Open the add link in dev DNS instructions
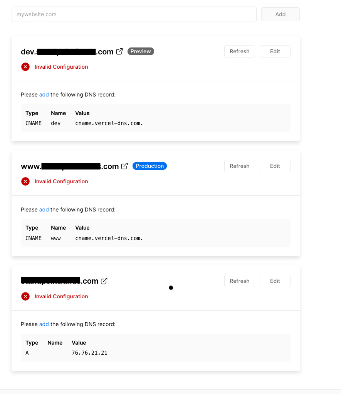This screenshot has width=341, height=394. (44, 95)
